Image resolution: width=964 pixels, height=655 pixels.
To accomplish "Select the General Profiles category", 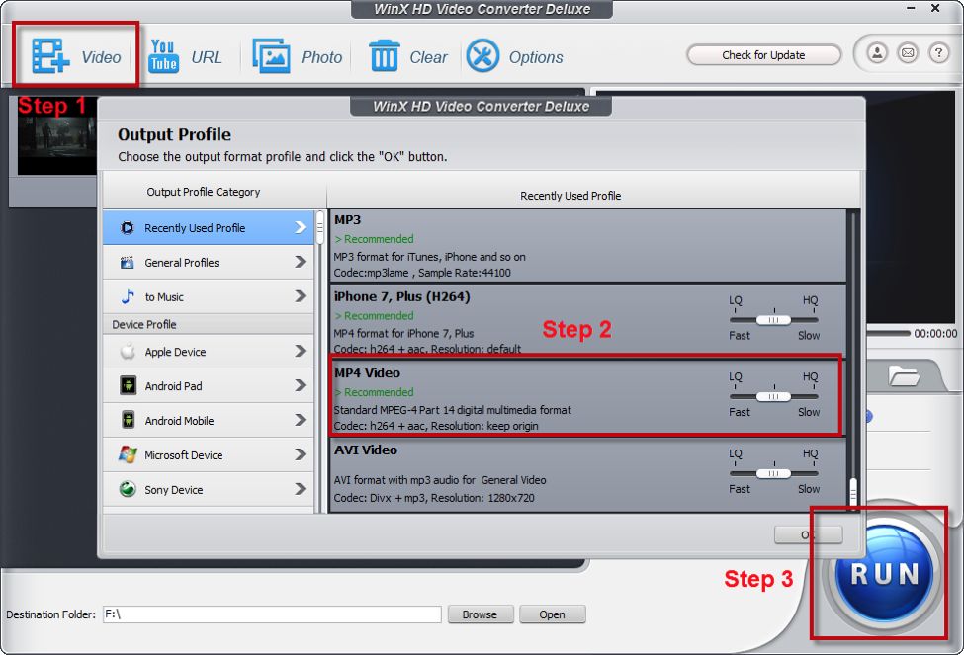I will coord(209,263).
